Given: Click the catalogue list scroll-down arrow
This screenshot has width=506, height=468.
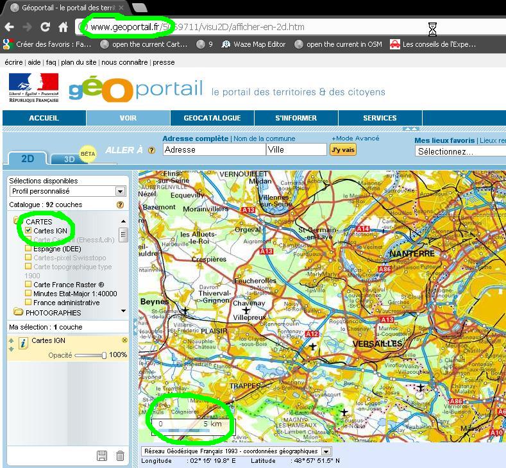Looking at the screenshot, I should tap(123, 311).
